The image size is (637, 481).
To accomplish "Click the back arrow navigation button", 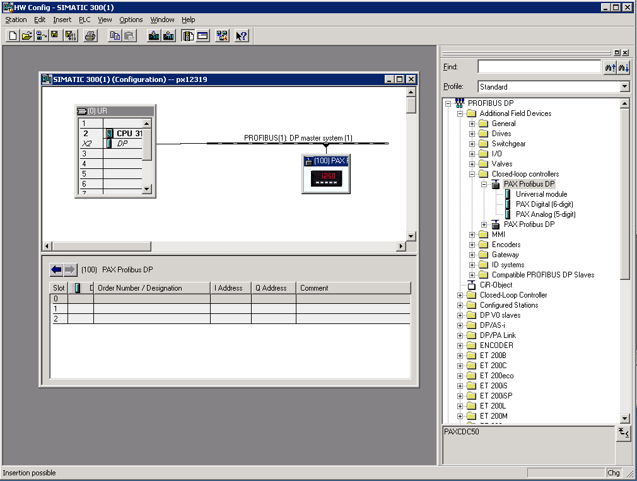I will 57,270.
